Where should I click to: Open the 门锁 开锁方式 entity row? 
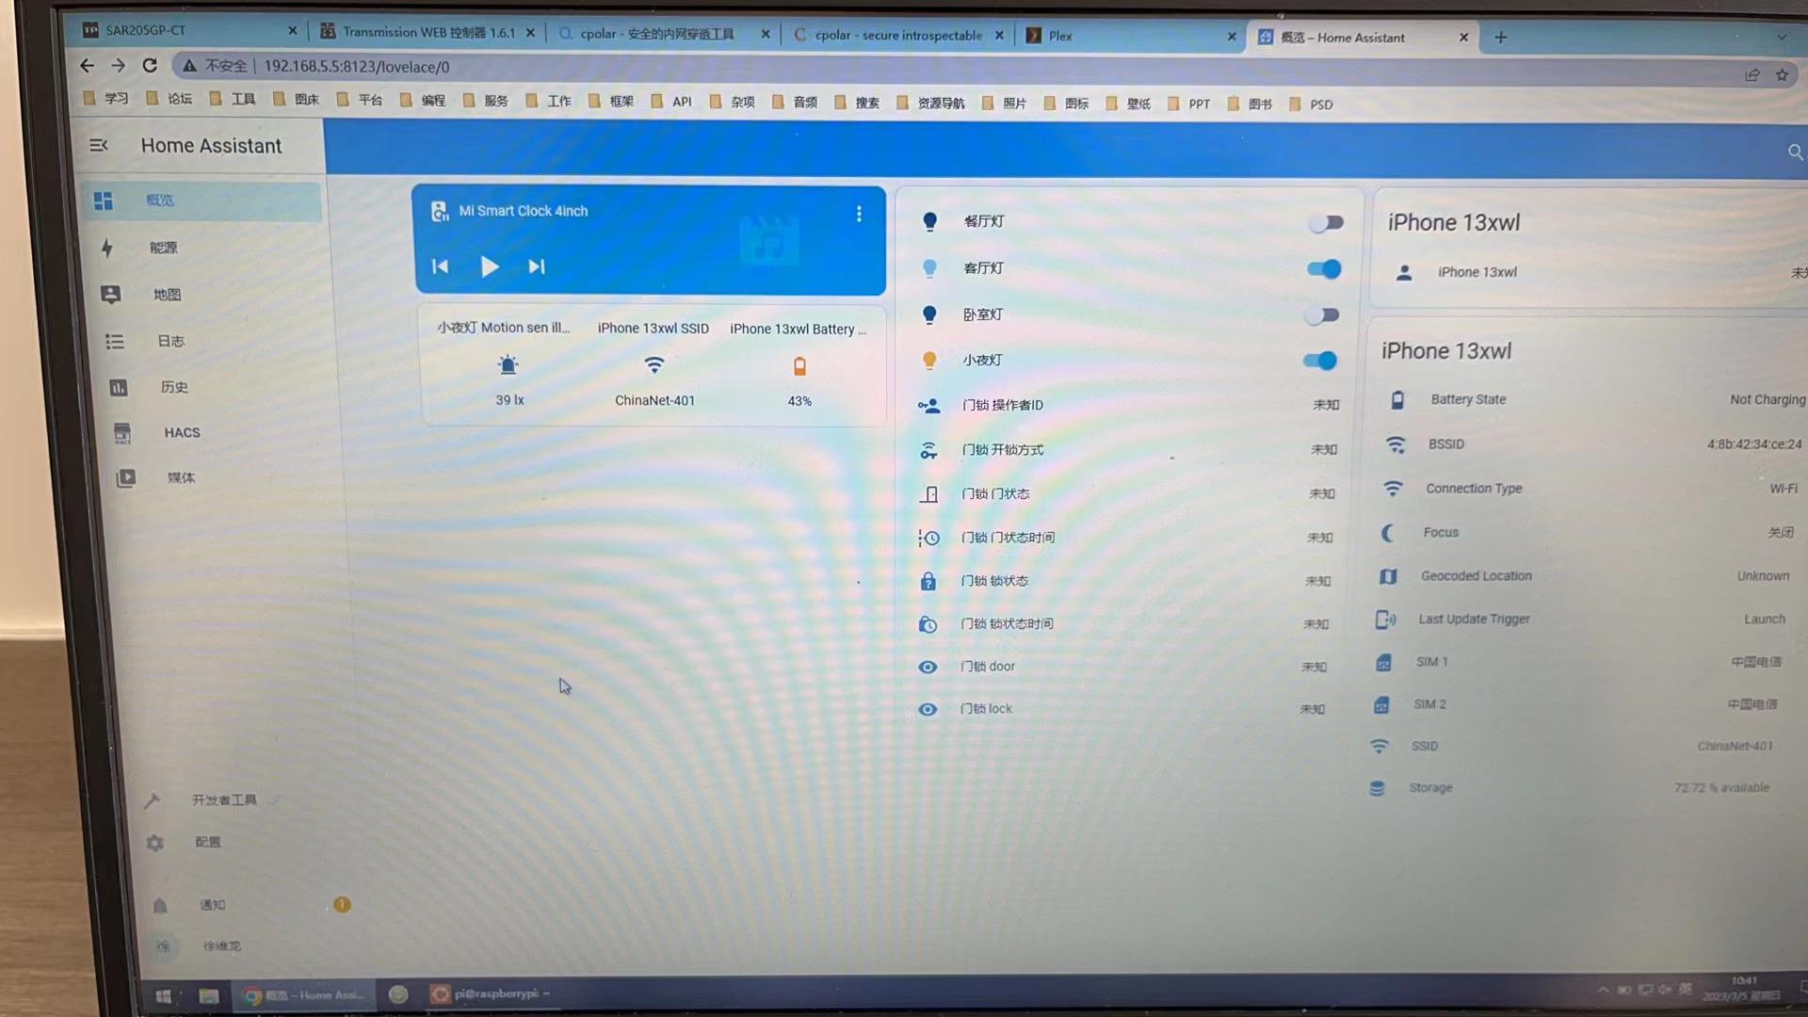click(1127, 450)
